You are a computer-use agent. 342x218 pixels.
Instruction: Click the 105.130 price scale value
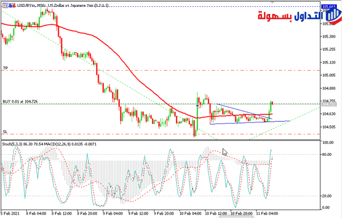pos(329,62)
